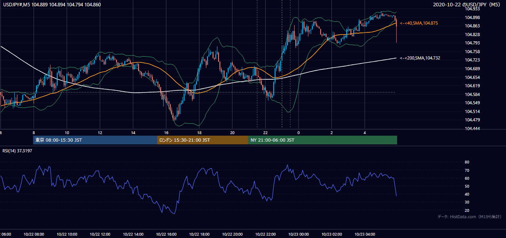Click bottom time label 10/22 20:00
Viewport: 506px width, 238px height.
tap(232, 234)
